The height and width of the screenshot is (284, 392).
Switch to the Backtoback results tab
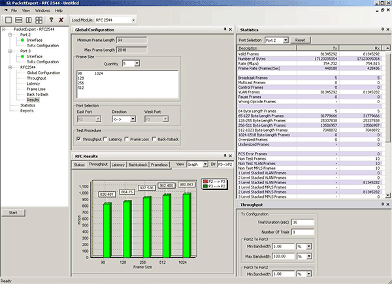138,165
